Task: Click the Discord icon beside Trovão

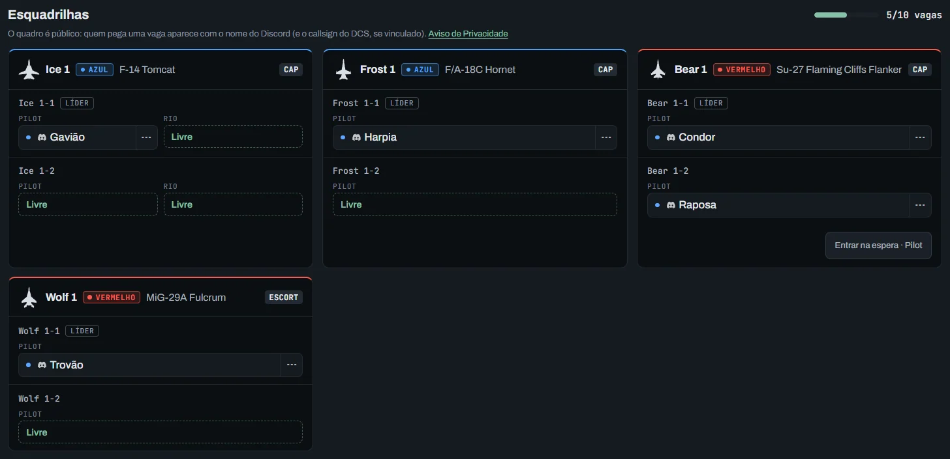Action: point(42,365)
